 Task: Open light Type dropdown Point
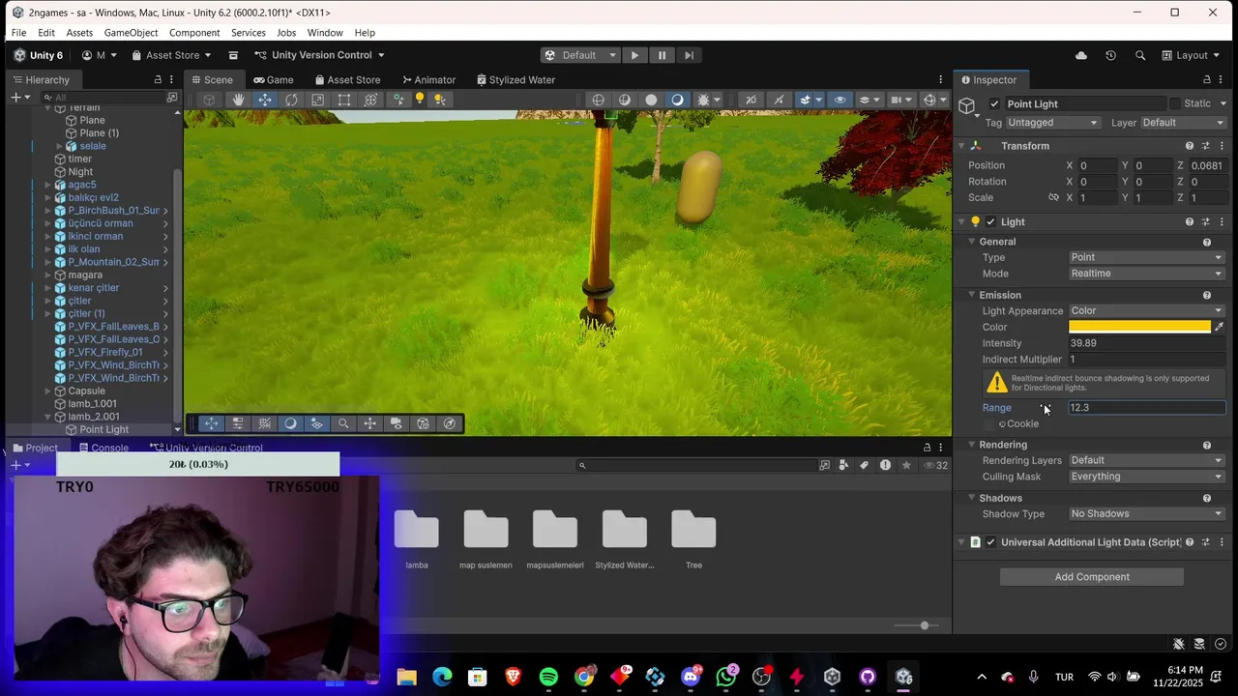coord(1146,257)
